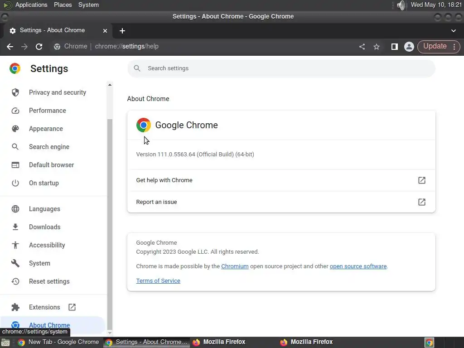The image size is (464, 348).
Task: Click the System wrench icon
Action: 15,263
